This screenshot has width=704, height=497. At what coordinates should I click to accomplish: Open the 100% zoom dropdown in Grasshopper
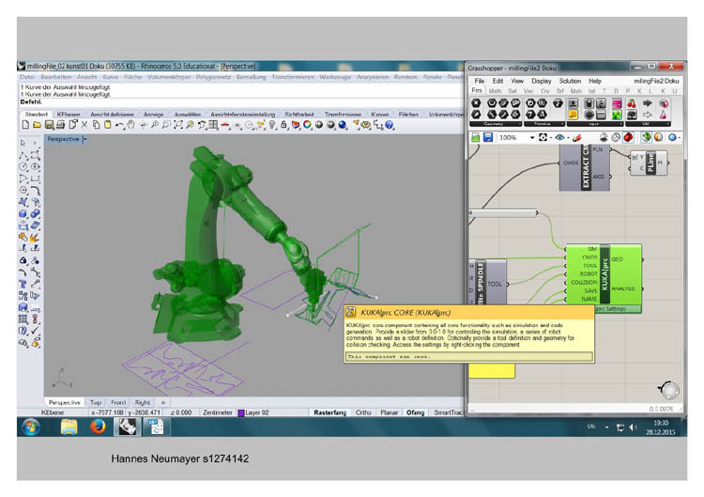pos(532,137)
